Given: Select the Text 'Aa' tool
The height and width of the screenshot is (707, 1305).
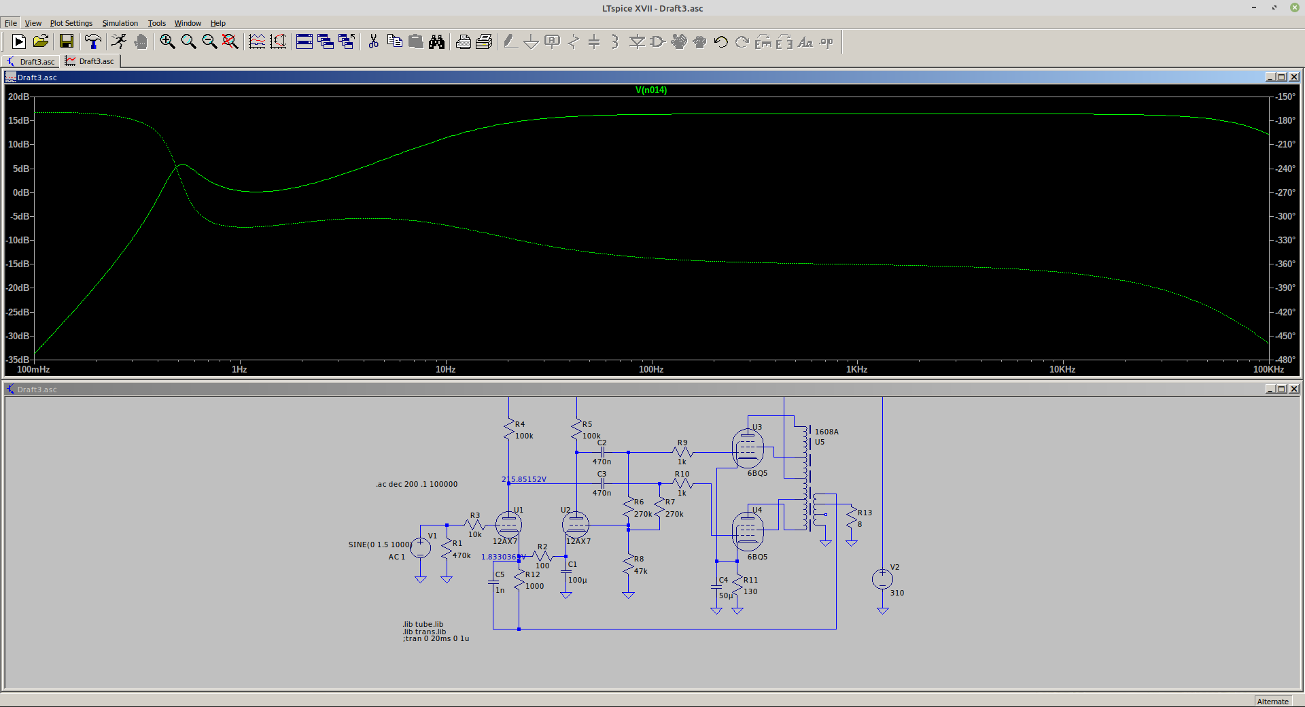Looking at the screenshot, I should pos(805,42).
